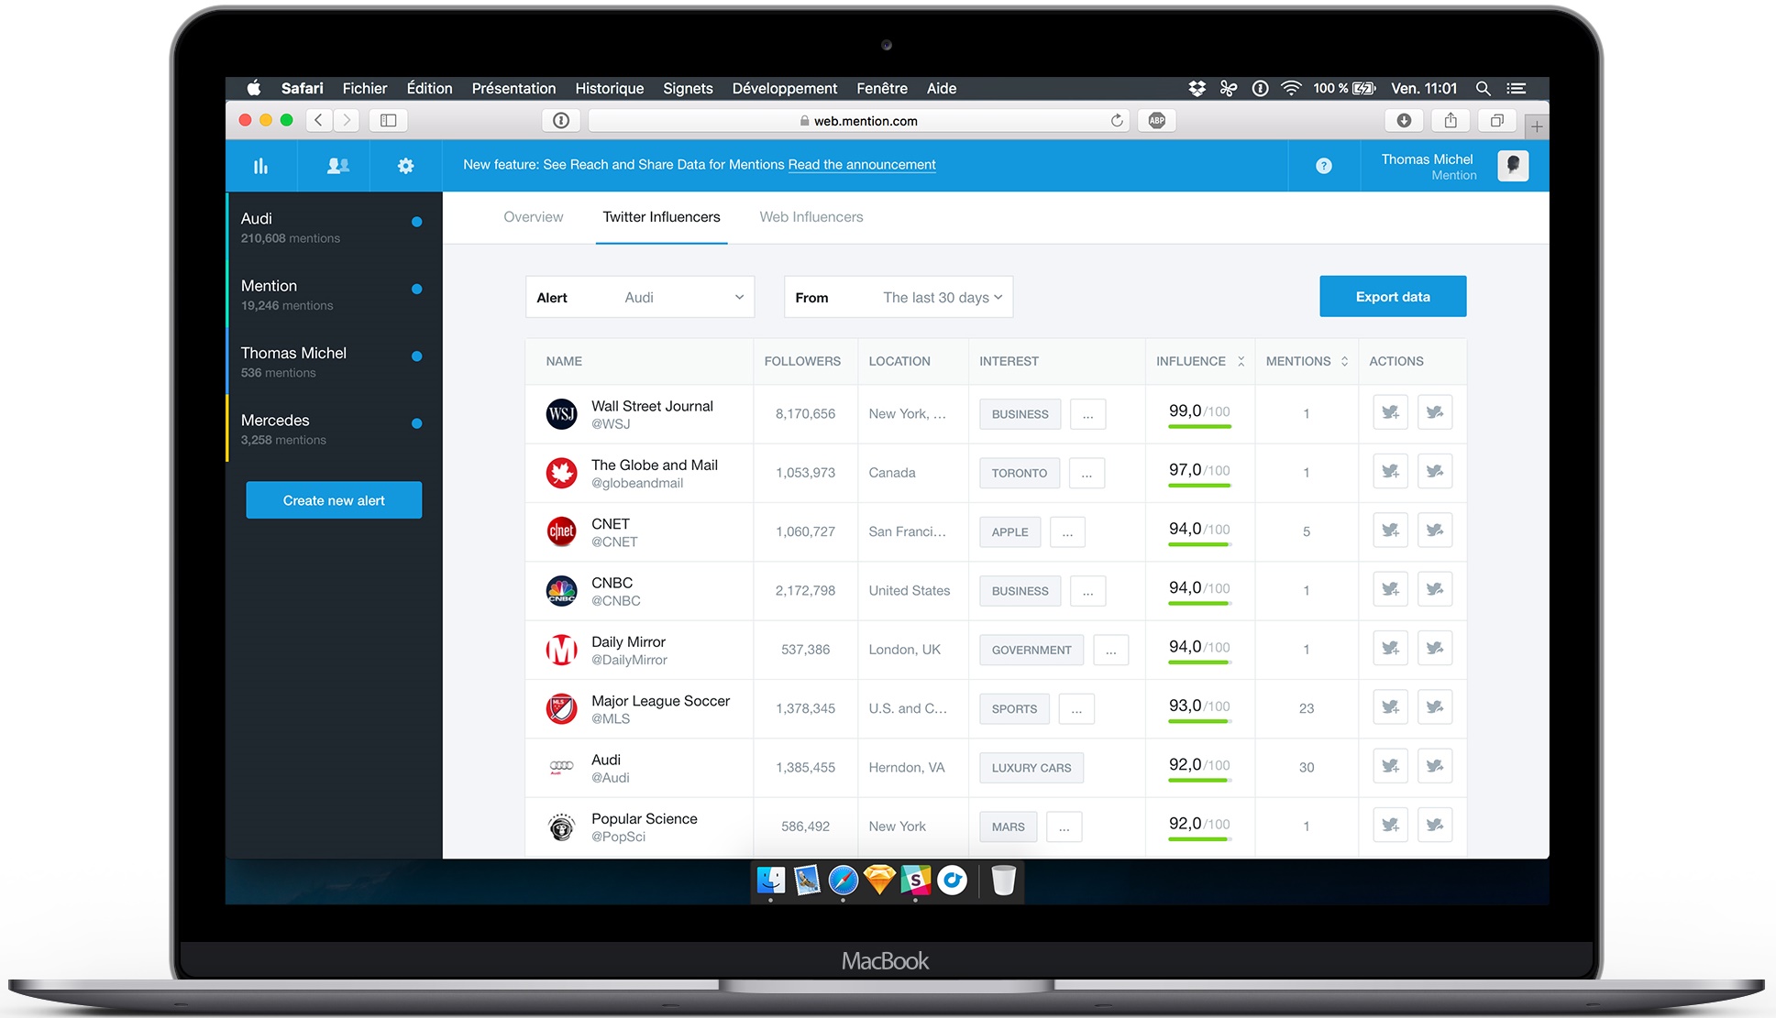Click the Create new alert button
Screen dimensions: 1776x1018
click(x=334, y=500)
